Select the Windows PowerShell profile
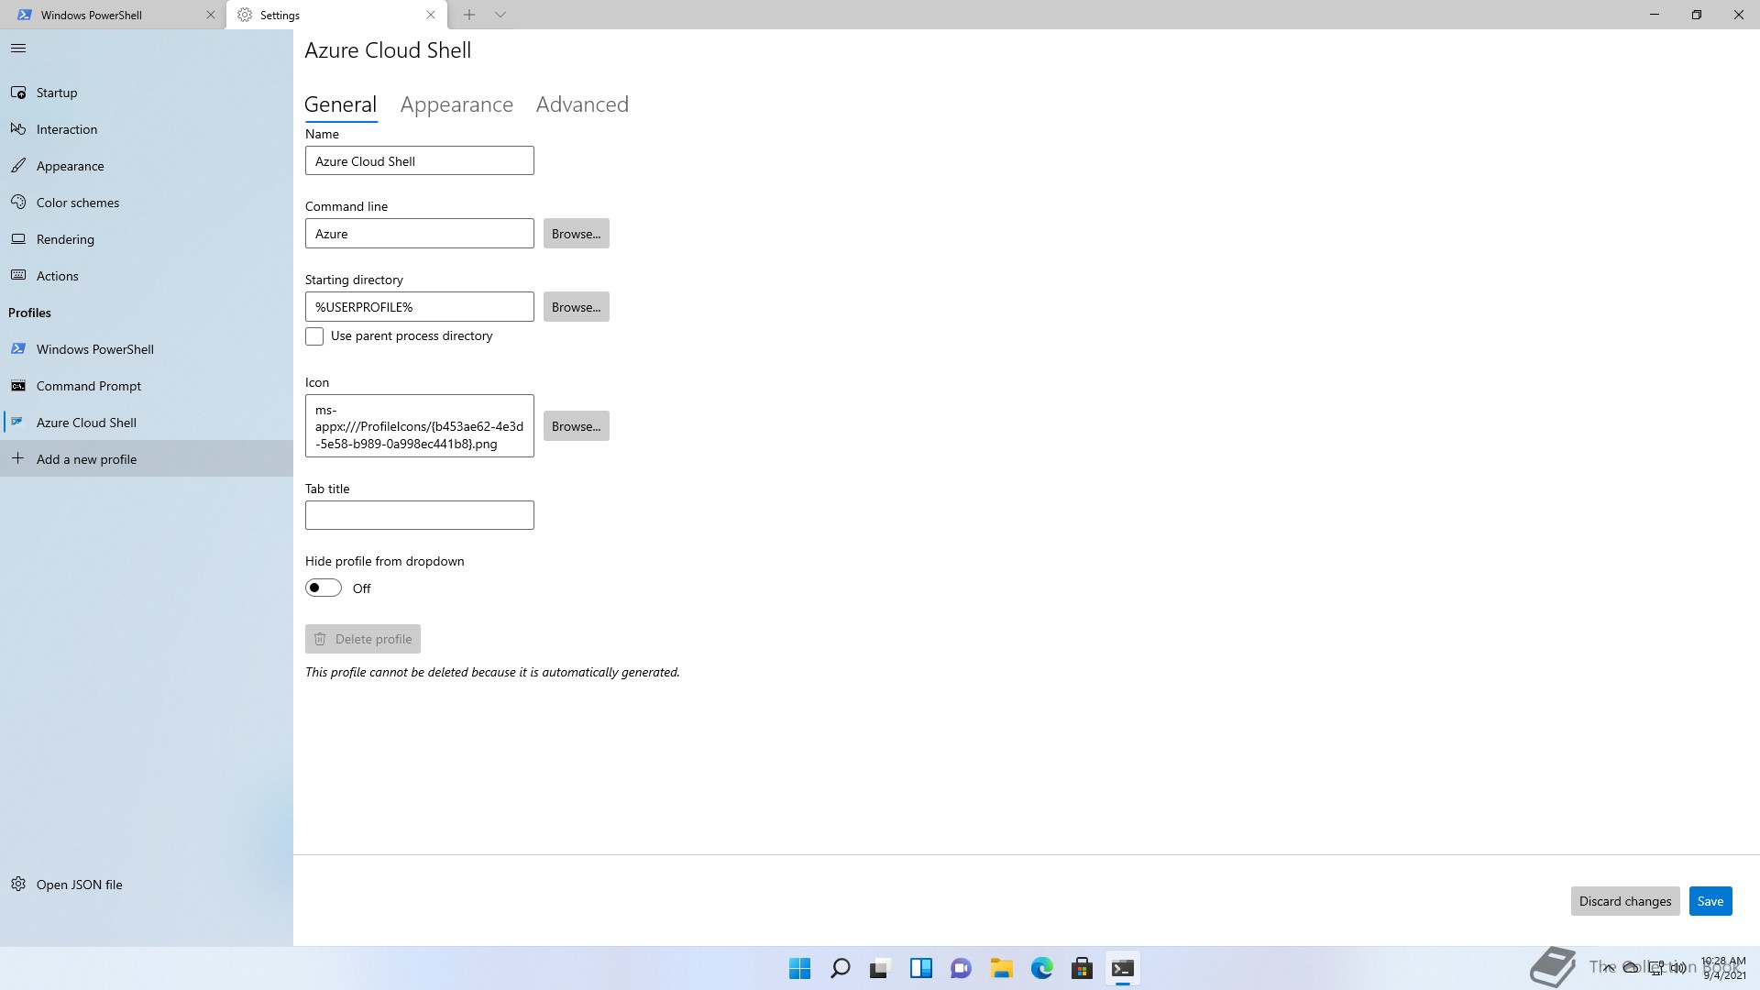The height and width of the screenshot is (990, 1760). (x=94, y=349)
